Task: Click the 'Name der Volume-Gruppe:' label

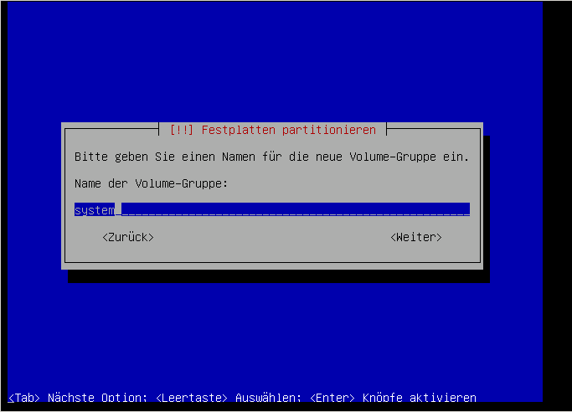Action: [x=151, y=183]
